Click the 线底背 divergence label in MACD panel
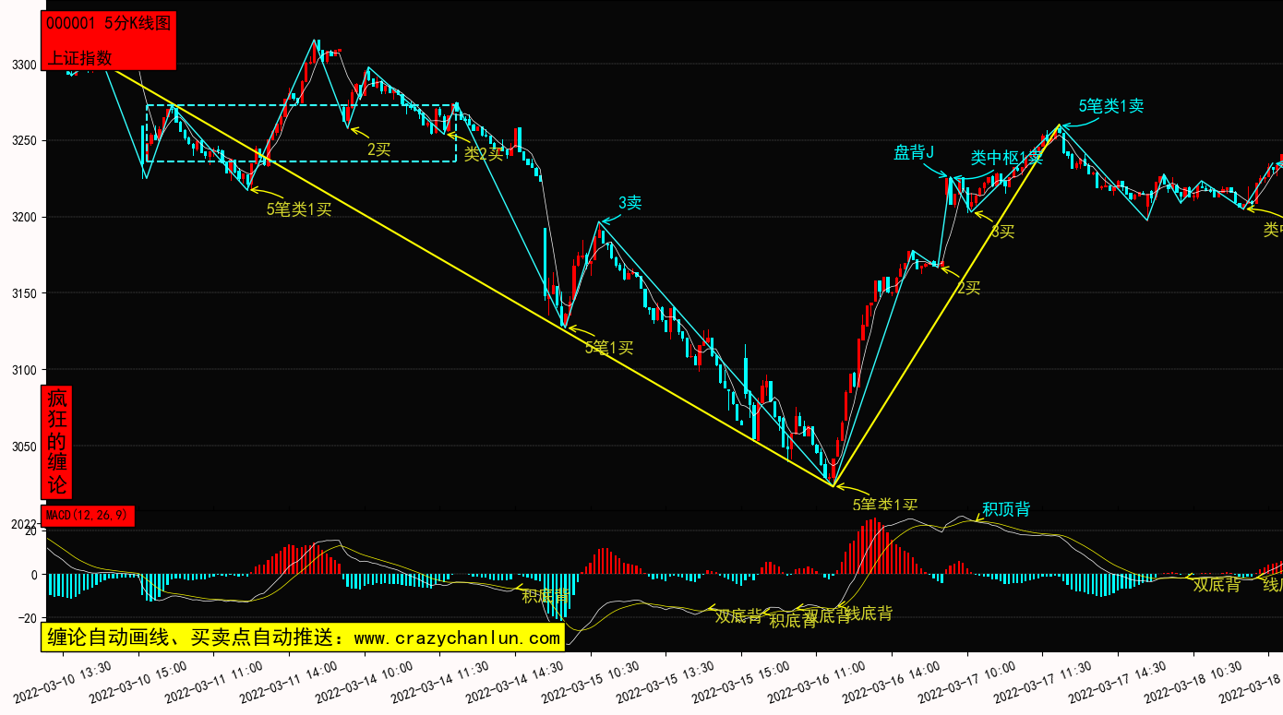Image resolution: width=1283 pixels, height=715 pixels. [869, 614]
